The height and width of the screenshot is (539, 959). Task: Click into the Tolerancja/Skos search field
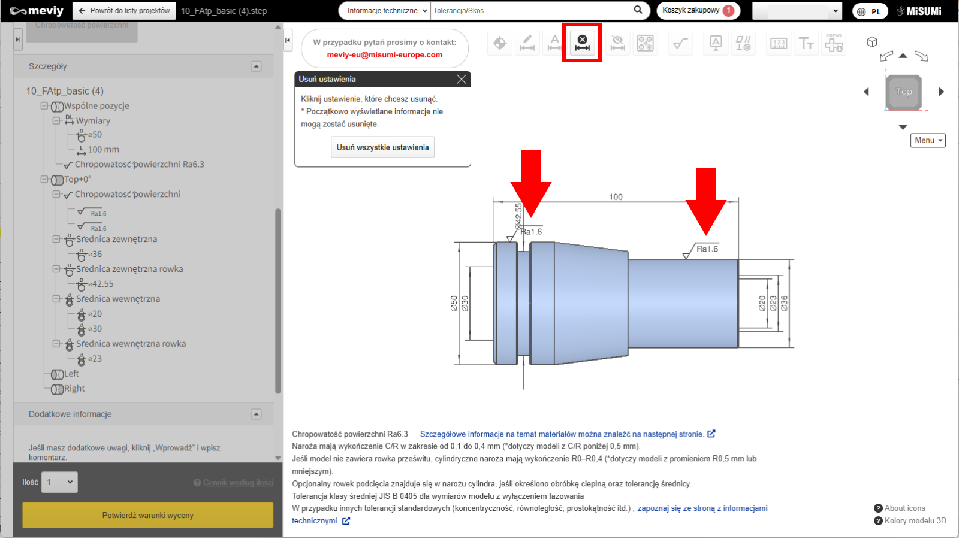(x=530, y=11)
